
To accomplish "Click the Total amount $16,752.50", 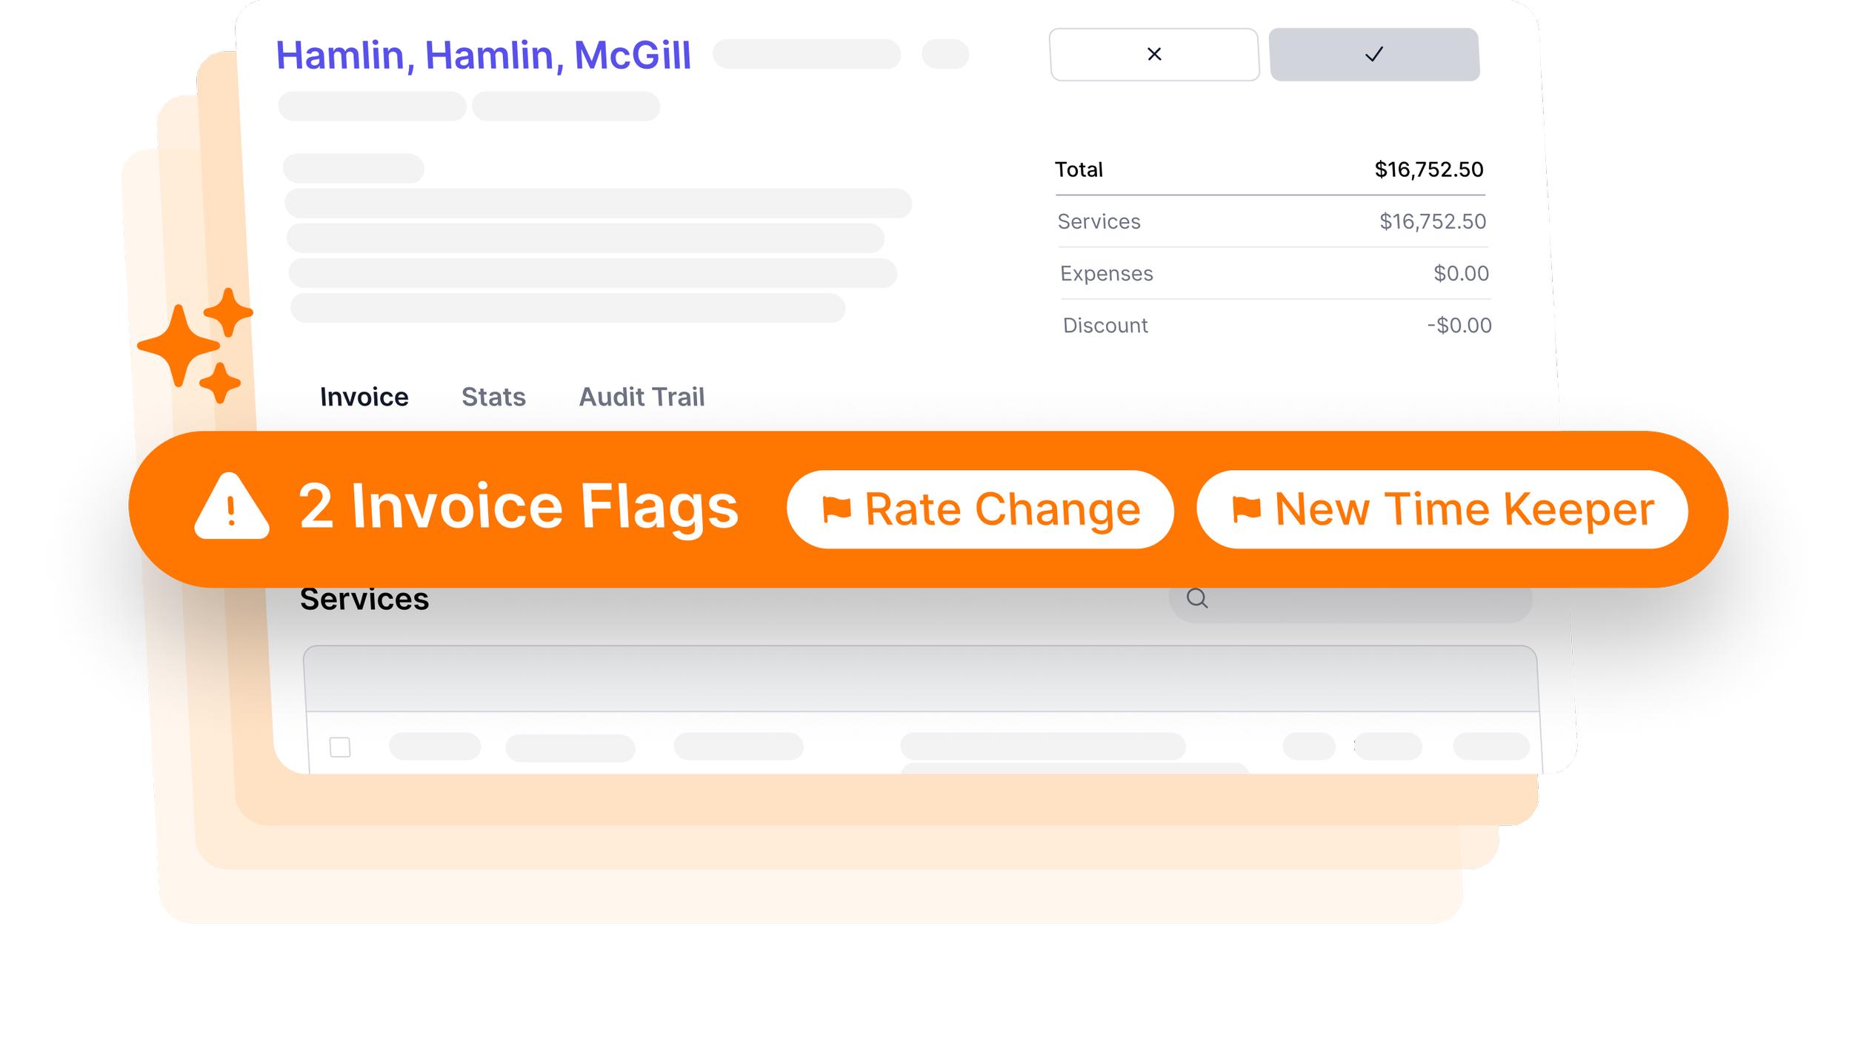I will click(x=1428, y=169).
